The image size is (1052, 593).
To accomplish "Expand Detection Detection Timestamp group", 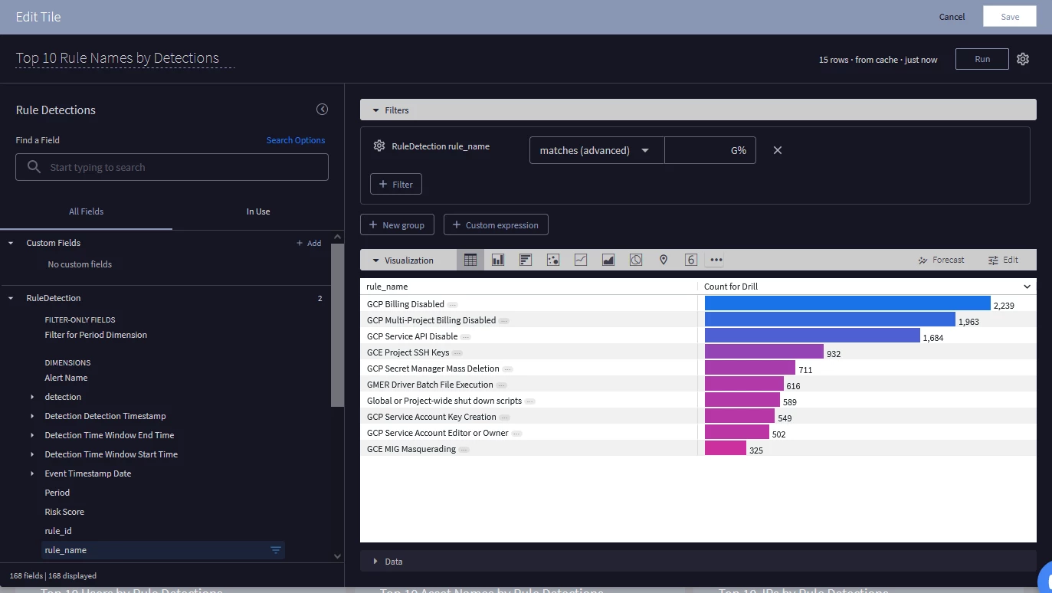I will [x=32, y=416].
